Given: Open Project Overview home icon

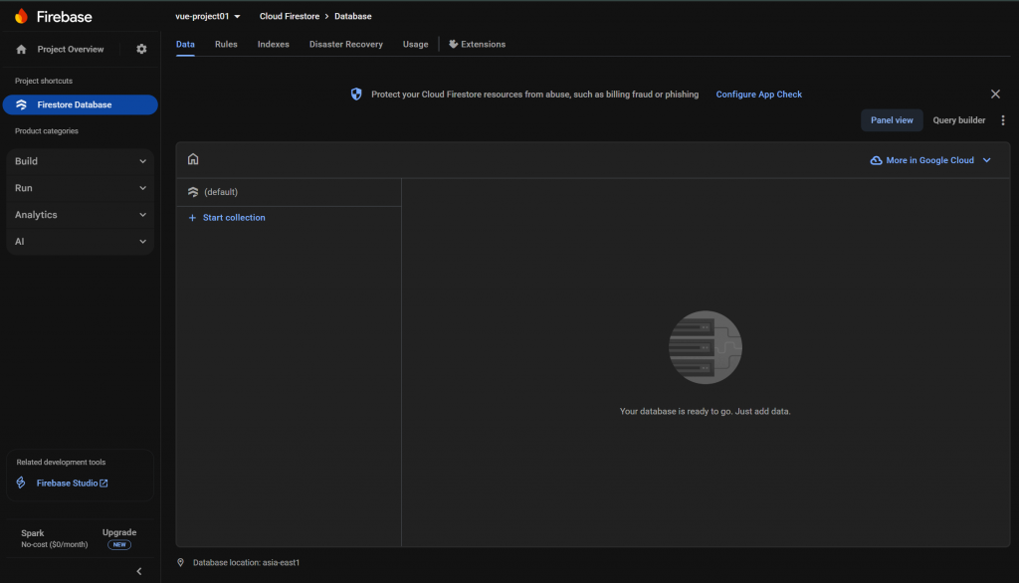Looking at the screenshot, I should click(22, 50).
